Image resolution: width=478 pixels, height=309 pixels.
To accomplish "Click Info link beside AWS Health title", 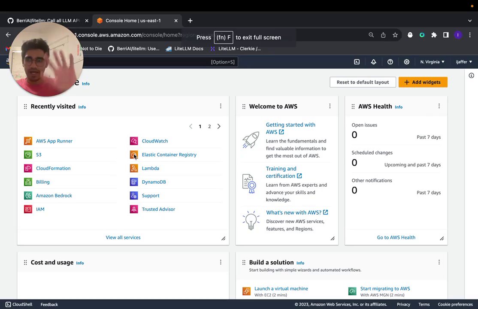I will (x=399, y=107).
